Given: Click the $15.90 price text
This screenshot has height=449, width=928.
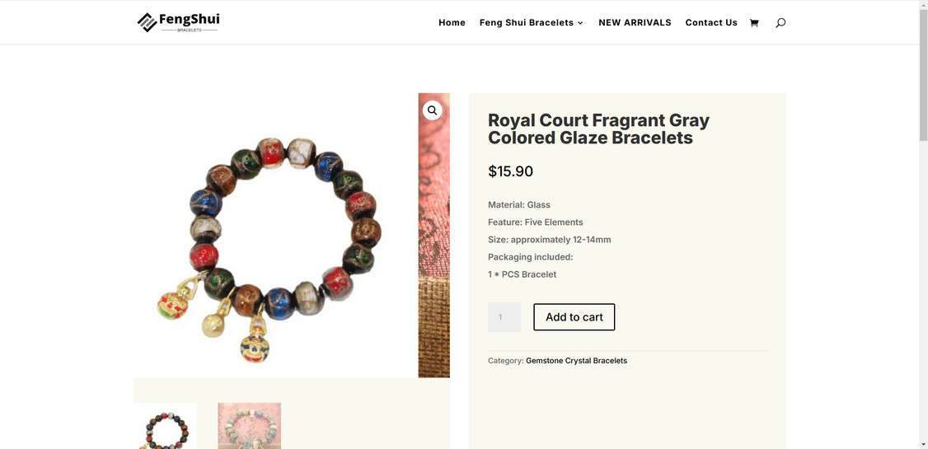Looking at the screenshot, I should coord(511,171).
